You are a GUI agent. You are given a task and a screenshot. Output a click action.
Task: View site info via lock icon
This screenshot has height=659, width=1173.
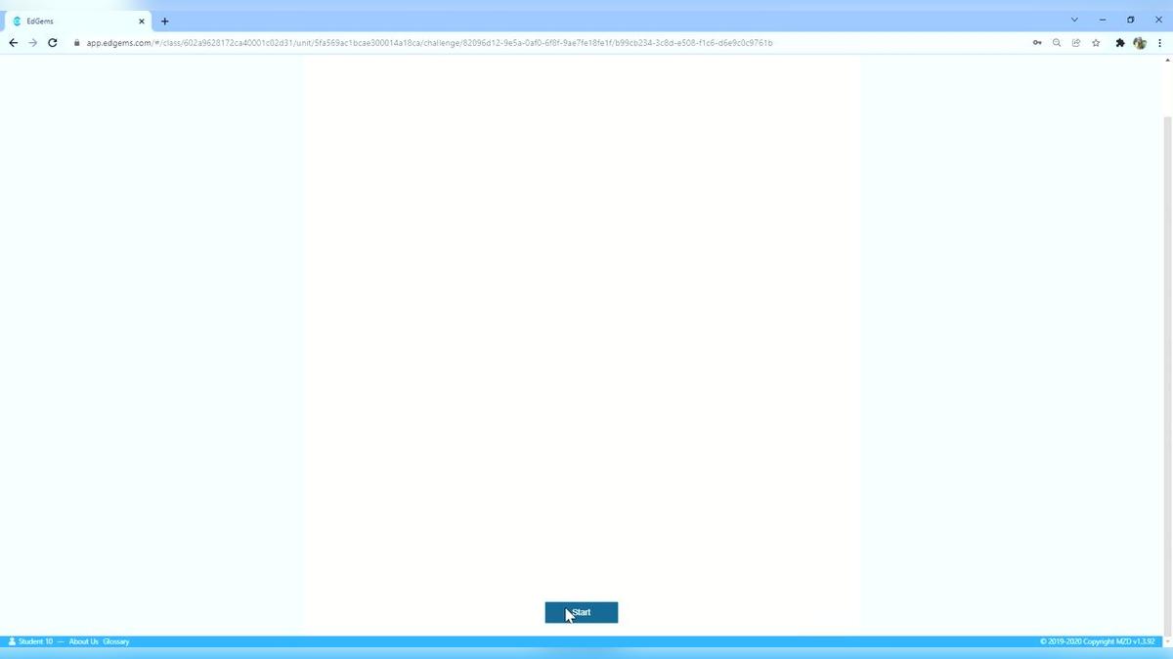tap(77, 43)
